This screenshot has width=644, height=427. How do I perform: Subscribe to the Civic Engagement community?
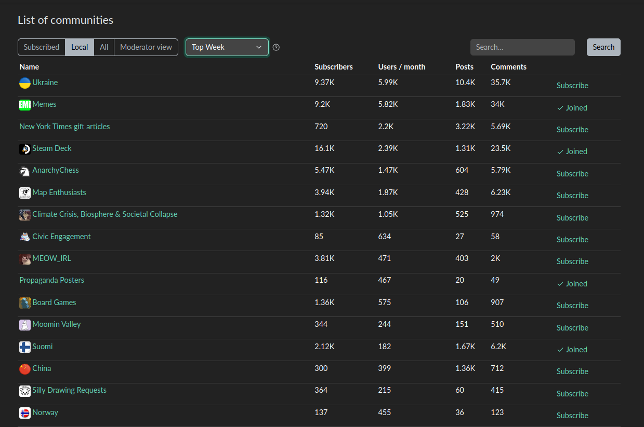[572, 240]
